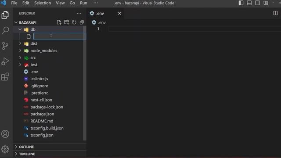The image size is (281, 158).
Task: Open the Run and Debug view
Action: click(x=5, y=61)
